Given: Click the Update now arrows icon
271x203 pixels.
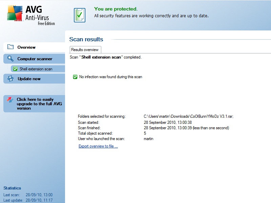Looking at the screenshot, I should click(x=11, y=78).
